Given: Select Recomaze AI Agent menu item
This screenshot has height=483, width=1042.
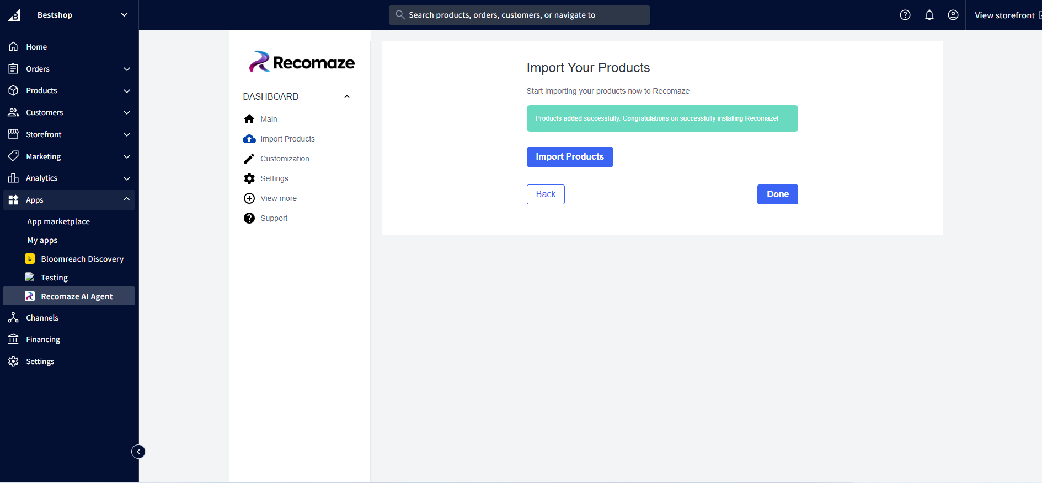Looking at the screenshot, I should coord(69,296).
